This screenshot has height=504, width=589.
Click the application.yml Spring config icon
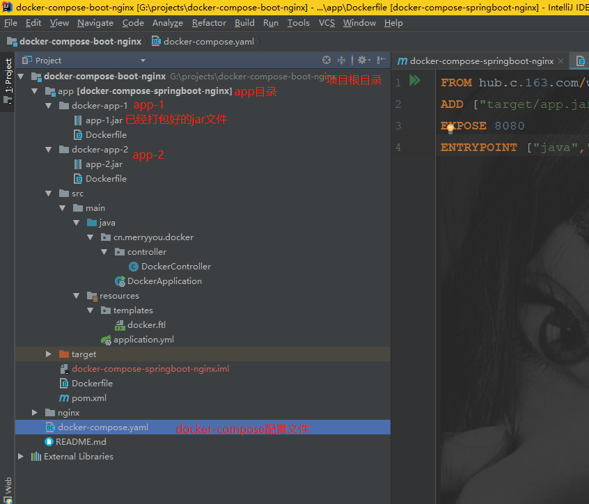point(106,340)
